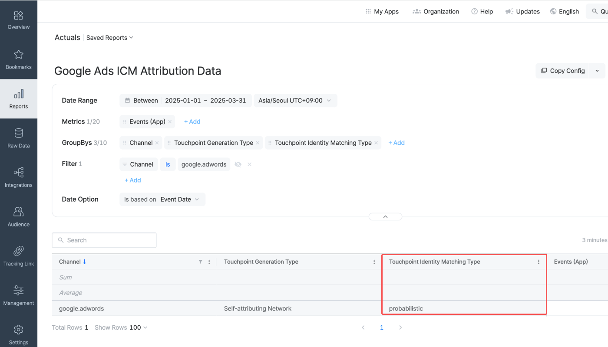Screen dimensions: 608x347
Task: Click the Channel column filter icon
Action: [200, 262]
